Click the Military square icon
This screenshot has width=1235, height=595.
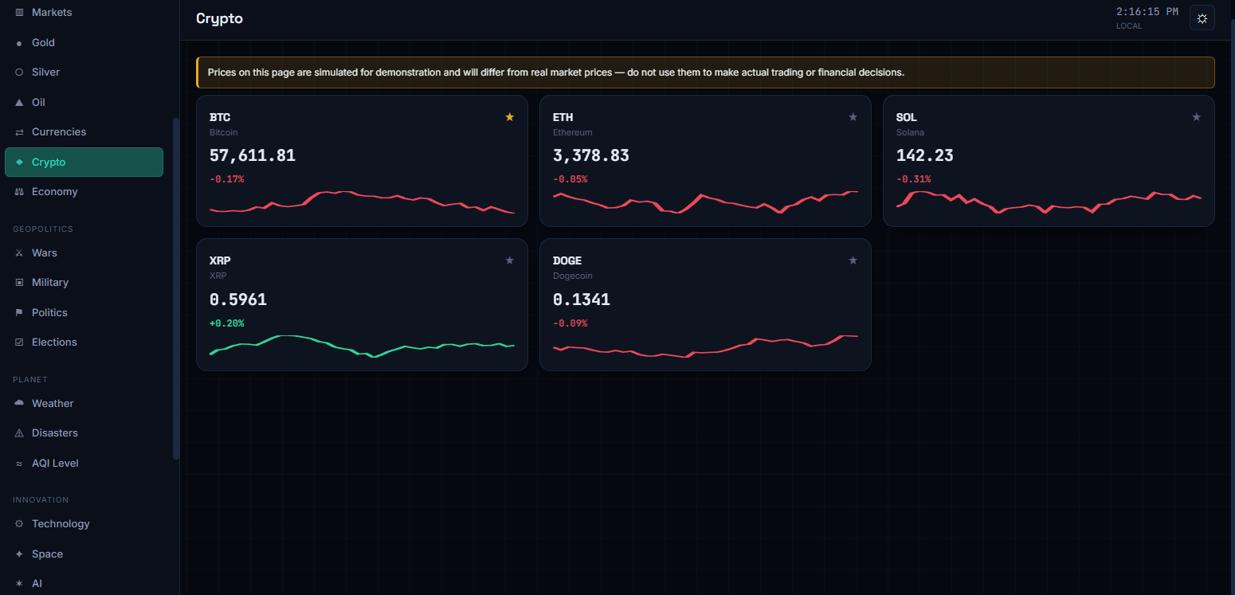[x=19, y=283]
